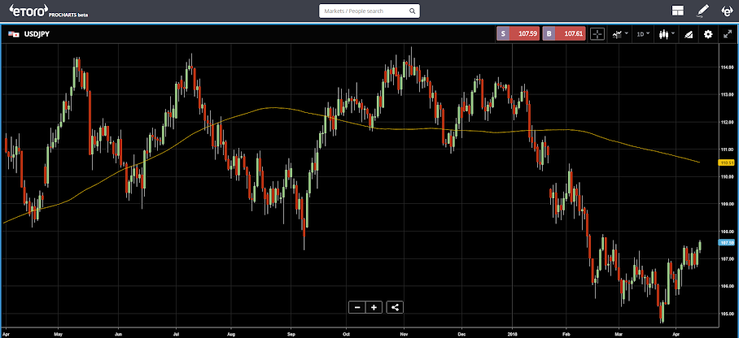Screen dimensions: 739x338
Task: Click the Sep label on time axis
Action: coord(291,333)
